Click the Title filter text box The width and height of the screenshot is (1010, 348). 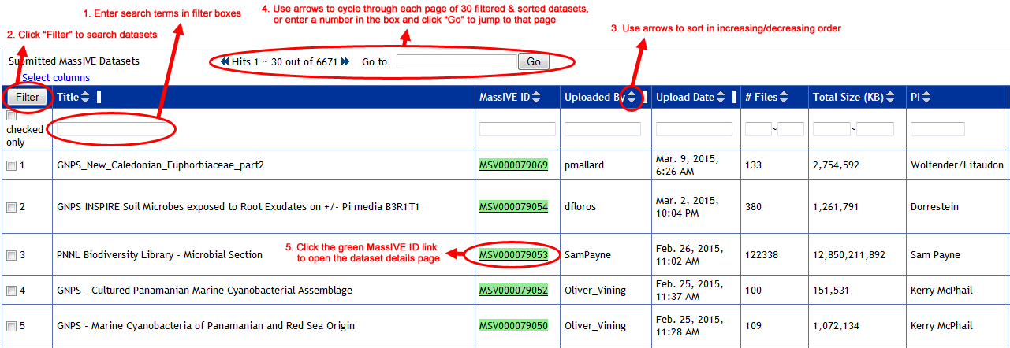111,128
